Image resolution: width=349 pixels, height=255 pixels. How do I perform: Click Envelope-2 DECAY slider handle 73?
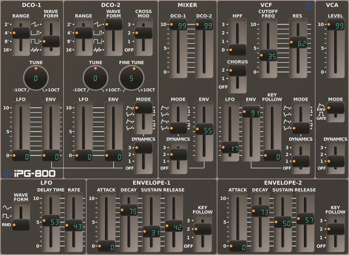point(261,211)
